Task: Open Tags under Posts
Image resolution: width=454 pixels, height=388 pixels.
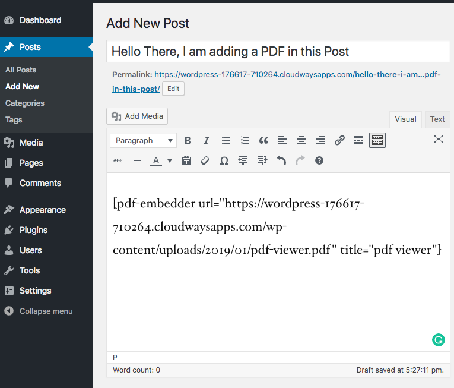Action: click(x=14, y=120)
